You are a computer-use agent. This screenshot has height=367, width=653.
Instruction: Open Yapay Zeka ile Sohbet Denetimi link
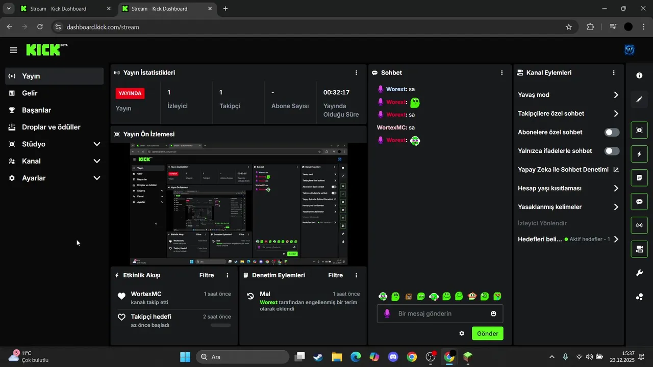coord(568,170)
